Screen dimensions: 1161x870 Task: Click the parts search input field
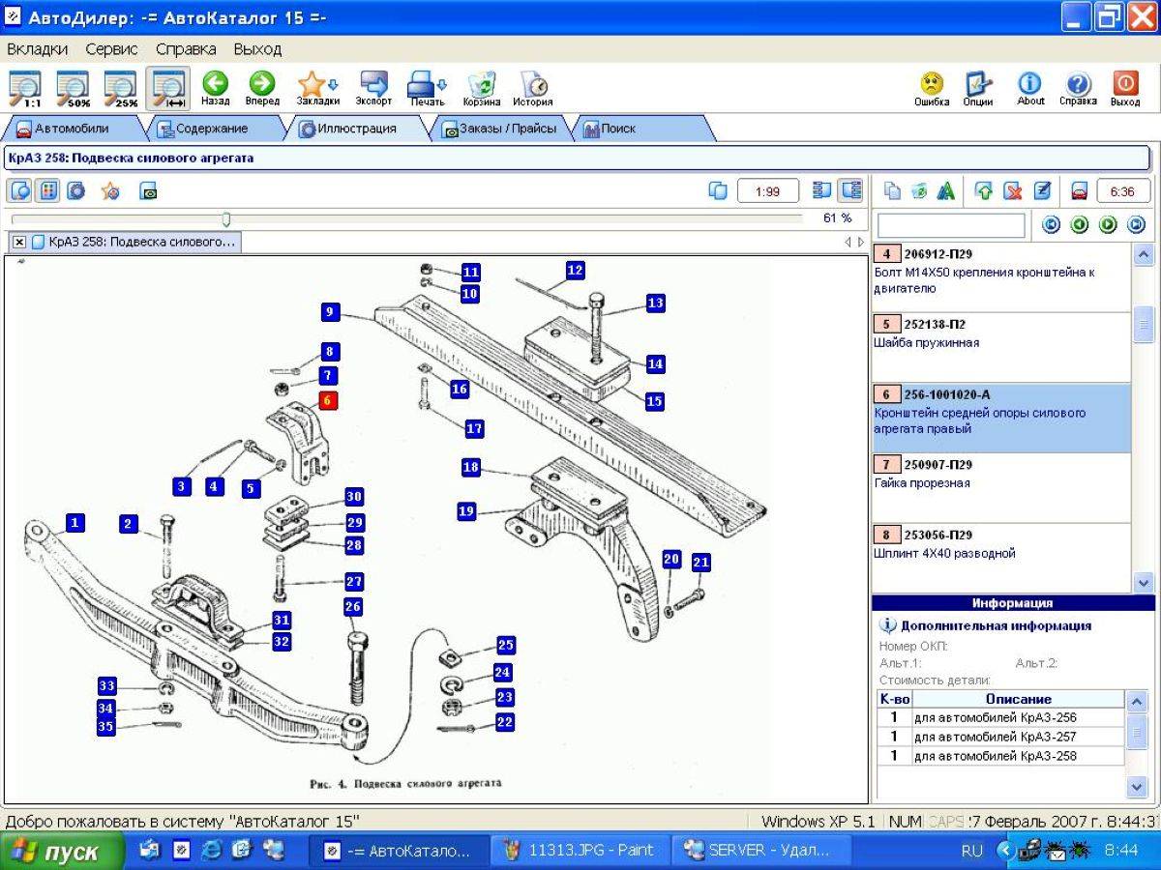pos(951,225)
